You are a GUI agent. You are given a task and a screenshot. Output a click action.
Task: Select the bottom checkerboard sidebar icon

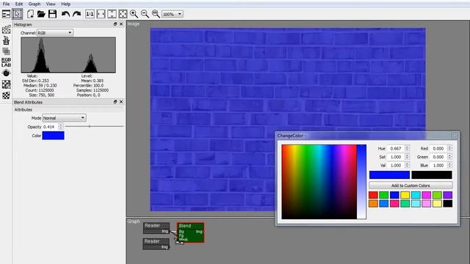(6, 95)
